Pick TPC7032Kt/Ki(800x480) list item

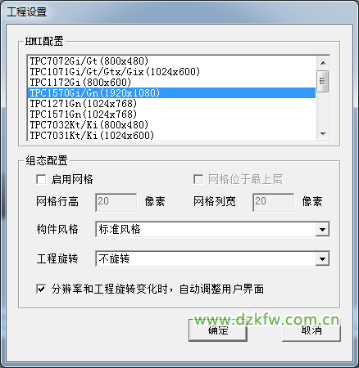pyautogui.click(x=171, y=125)
